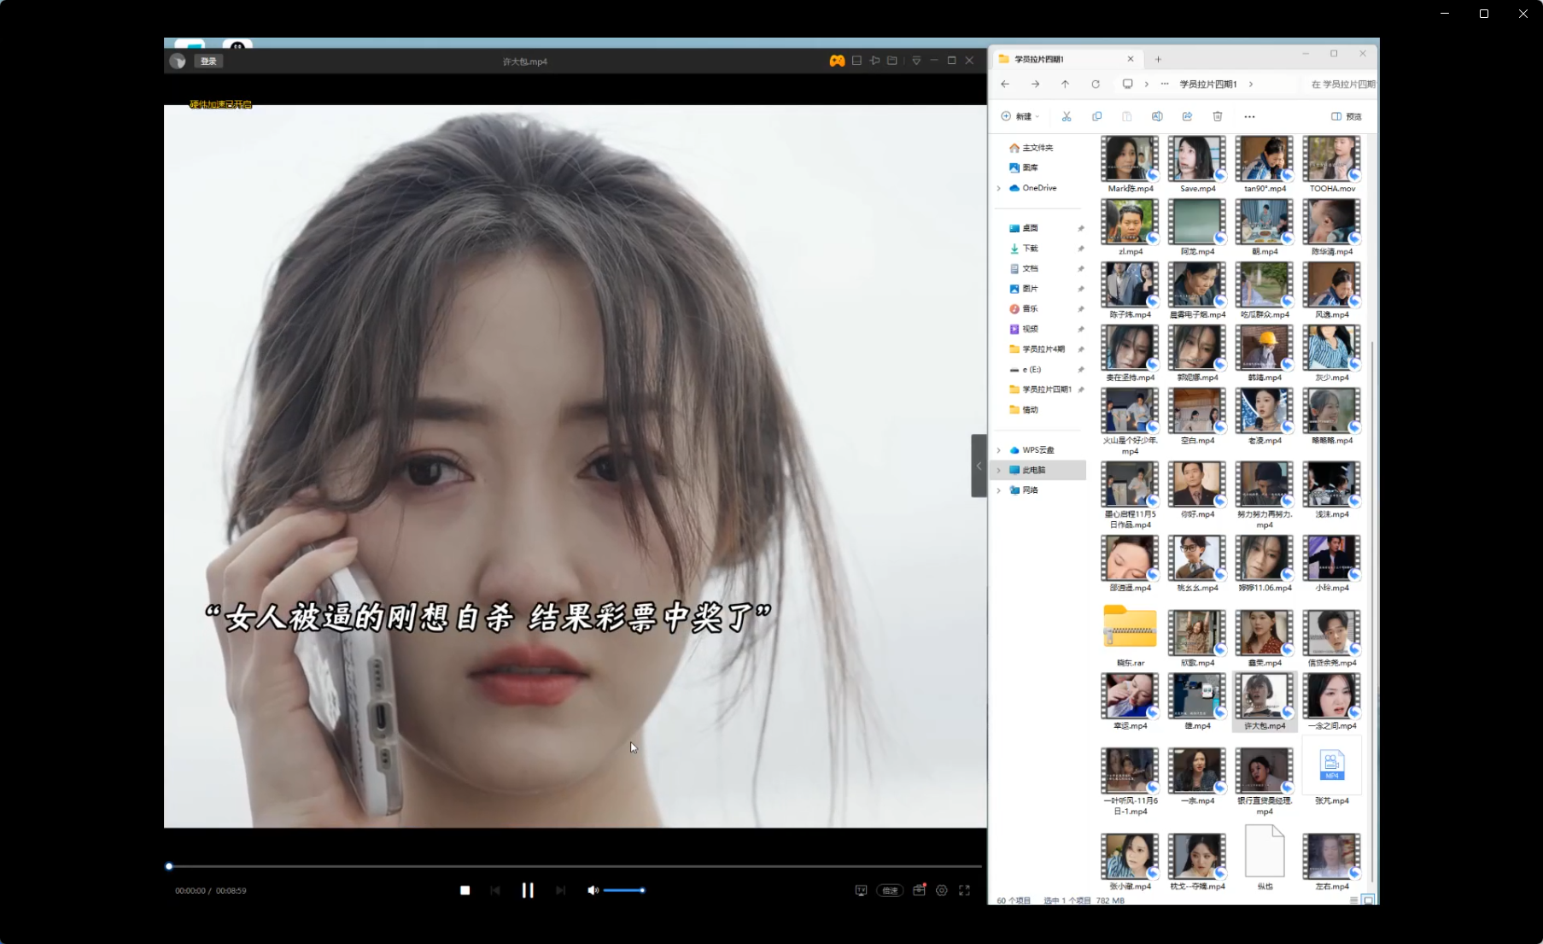Click the TV cast icon in player
The width and height of the screenshot is (1543, 944).
pyautogui.click(x=861, y=890)
